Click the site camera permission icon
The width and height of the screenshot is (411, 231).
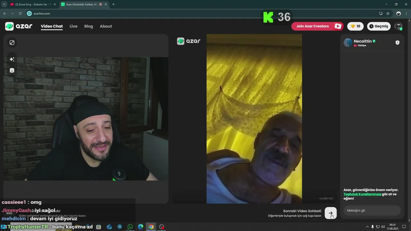tap(30, 13)
